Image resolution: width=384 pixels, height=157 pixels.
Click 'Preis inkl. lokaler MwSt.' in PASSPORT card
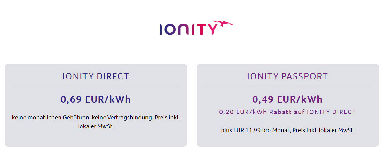323,130
